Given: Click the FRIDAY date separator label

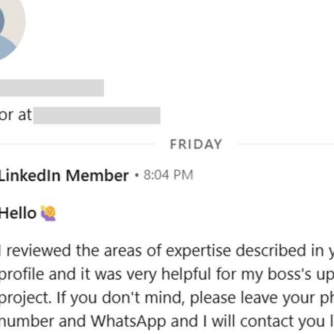Looking at the screenshot, I should [x=196, y=144].
